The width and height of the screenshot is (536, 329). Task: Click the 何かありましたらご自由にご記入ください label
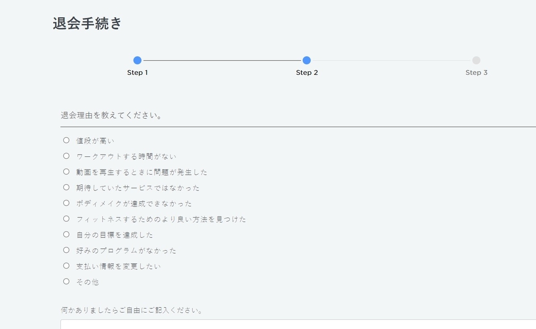click(131, 310)
